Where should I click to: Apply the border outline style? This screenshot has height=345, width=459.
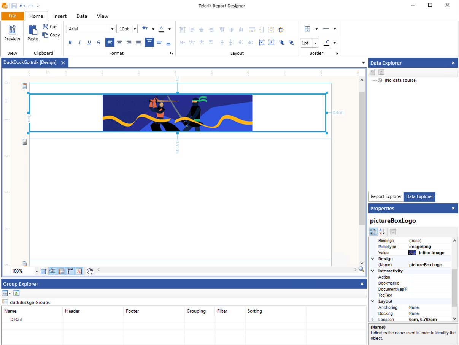pyautogui.click(x=308, y=29)
